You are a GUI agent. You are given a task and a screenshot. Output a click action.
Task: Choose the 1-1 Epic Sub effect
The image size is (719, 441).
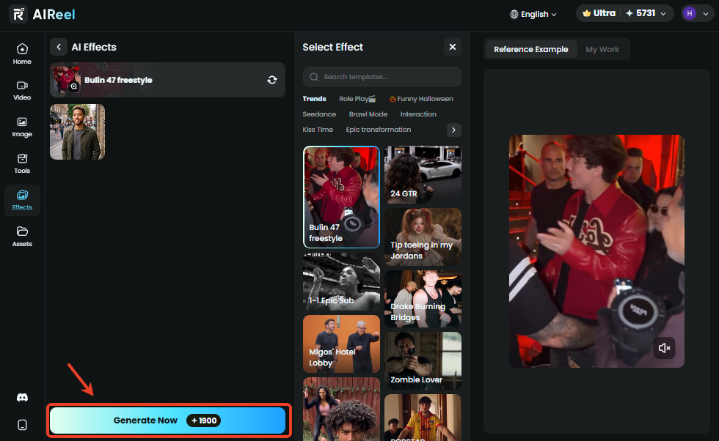[x=341, y=281]
